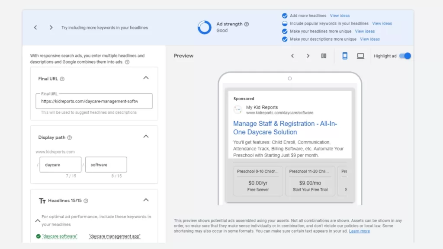Viewport: 443px width, 249px height.
Task: Click the 8 / 15 character counter
Action: 116,176
